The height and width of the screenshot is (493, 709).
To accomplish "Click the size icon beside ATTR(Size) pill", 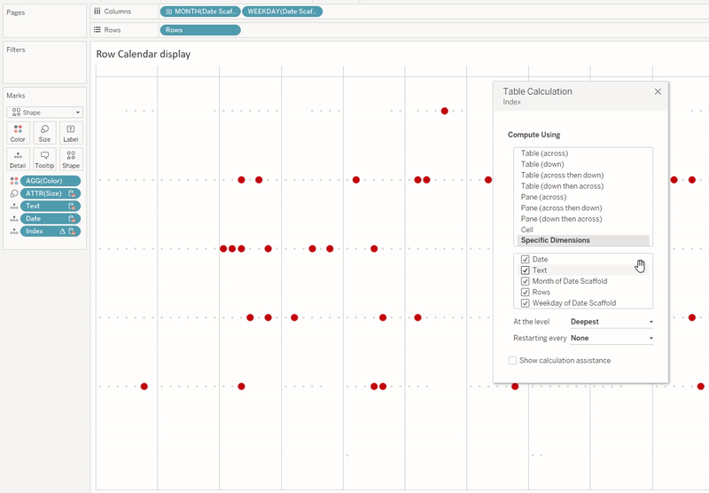I will click(x=13, y=193).
